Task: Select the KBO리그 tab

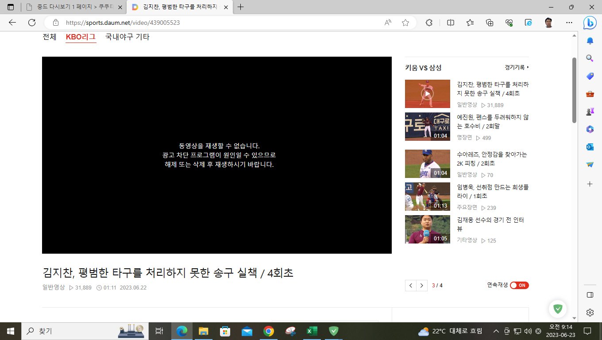Action: point(81,37)
